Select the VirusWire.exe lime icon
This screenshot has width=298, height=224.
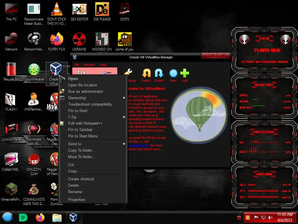[x=34, y=72]
